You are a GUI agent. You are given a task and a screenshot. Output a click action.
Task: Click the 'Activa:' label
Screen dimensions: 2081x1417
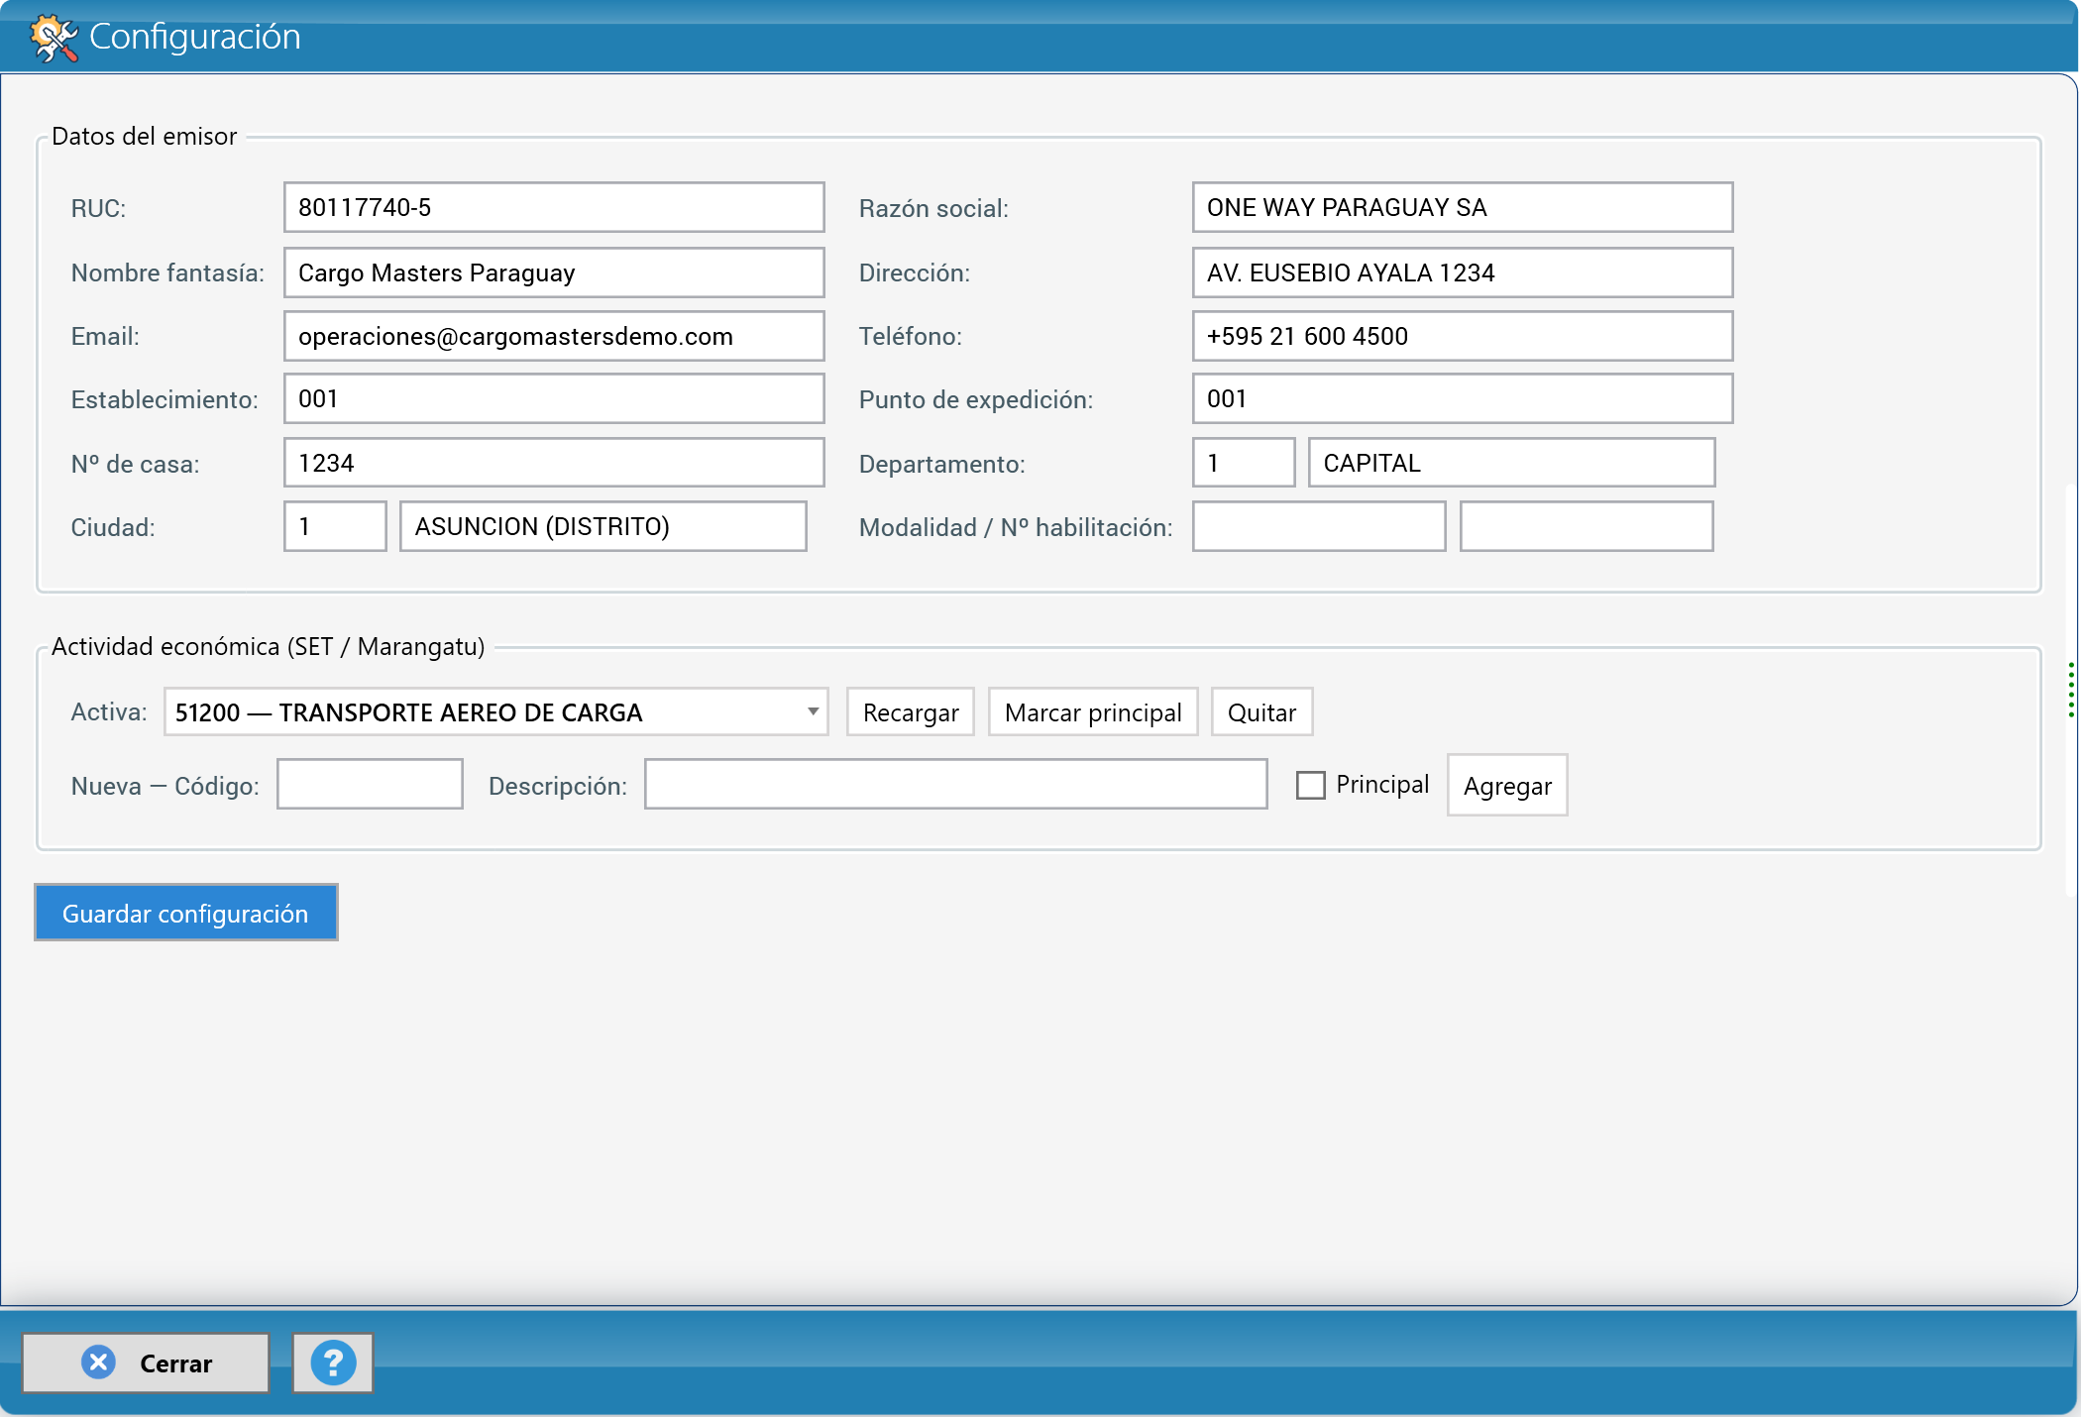(109, 712)
